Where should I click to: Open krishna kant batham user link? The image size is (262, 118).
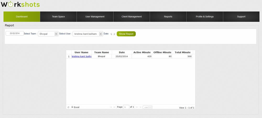click(x=81, y=56)
